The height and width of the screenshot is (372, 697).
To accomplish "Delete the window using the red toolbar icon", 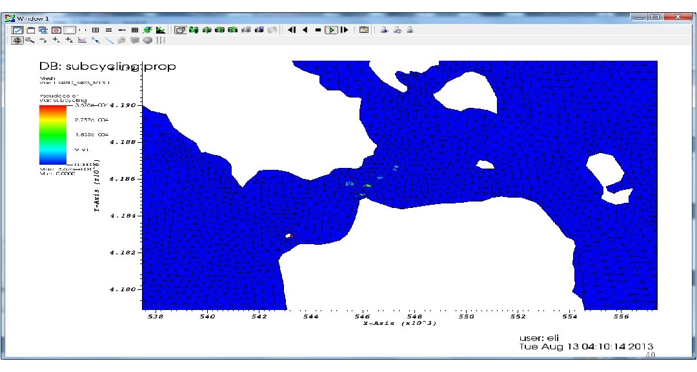I will coord(56,30).
